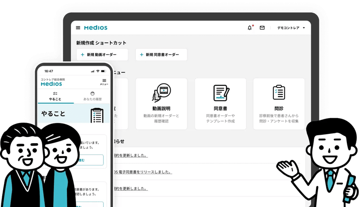Open the 動画説明 card video icon
The width and height of the screenshot is (359, 207).
pos(162,92)
